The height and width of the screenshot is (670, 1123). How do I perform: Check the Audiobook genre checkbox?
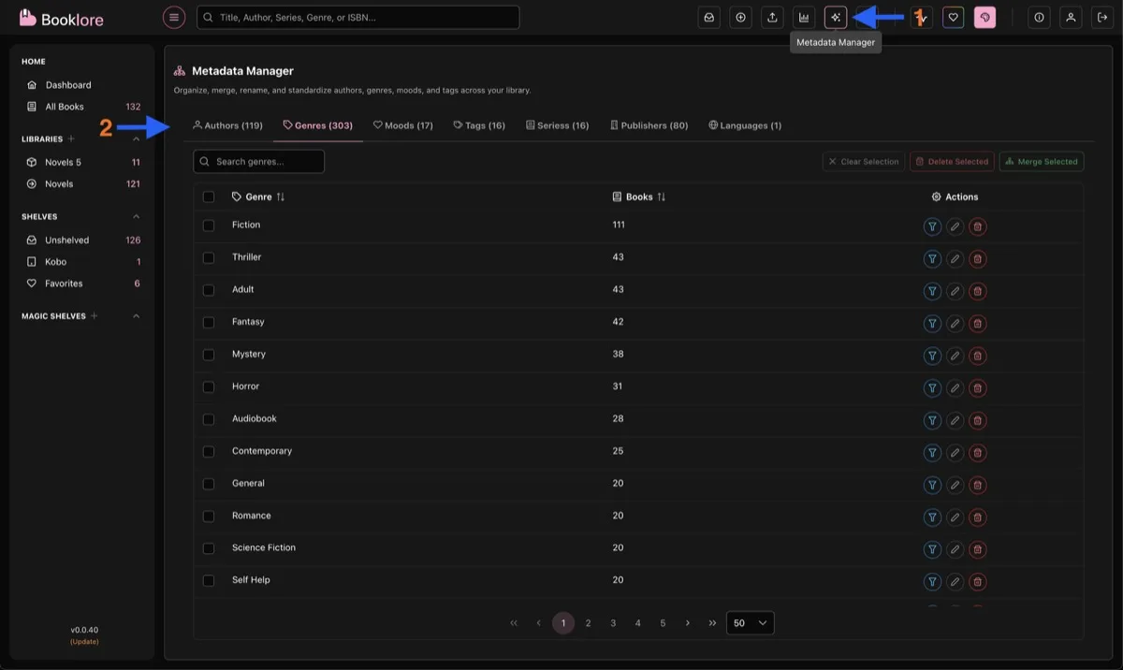pyautogui.click(x=209, y=419)
